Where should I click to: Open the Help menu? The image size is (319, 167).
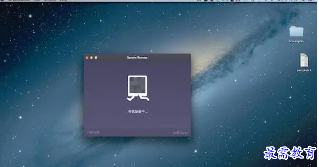click(63, 0)
